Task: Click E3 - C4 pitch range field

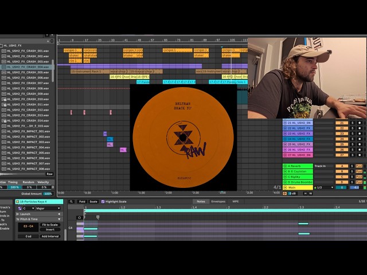Action: coord(28,226)
